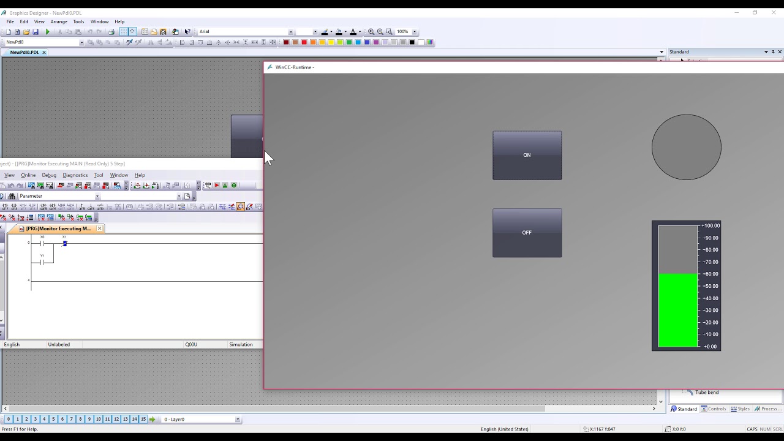784x441 pixels.
Task: Open the document tabs dropdown arrow
Action: point(661,52)
